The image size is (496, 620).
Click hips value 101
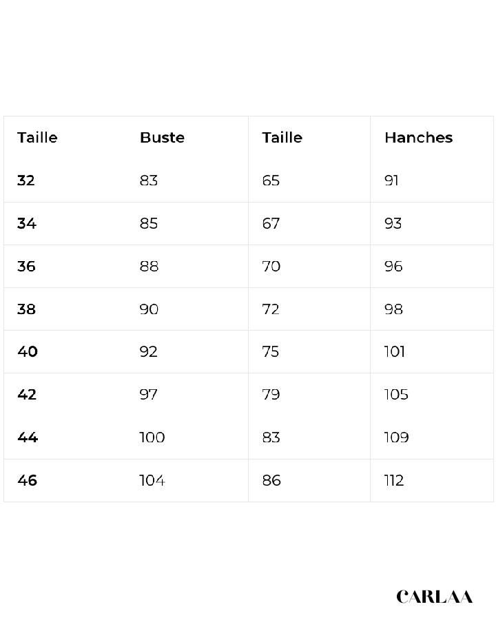(x=395, y=352)
